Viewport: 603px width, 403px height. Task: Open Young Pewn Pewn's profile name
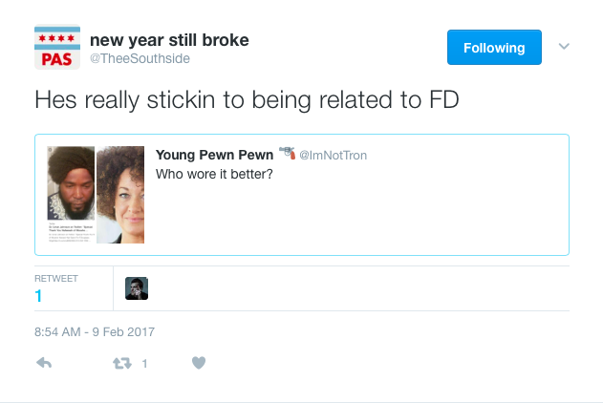[x=214, y=155]
